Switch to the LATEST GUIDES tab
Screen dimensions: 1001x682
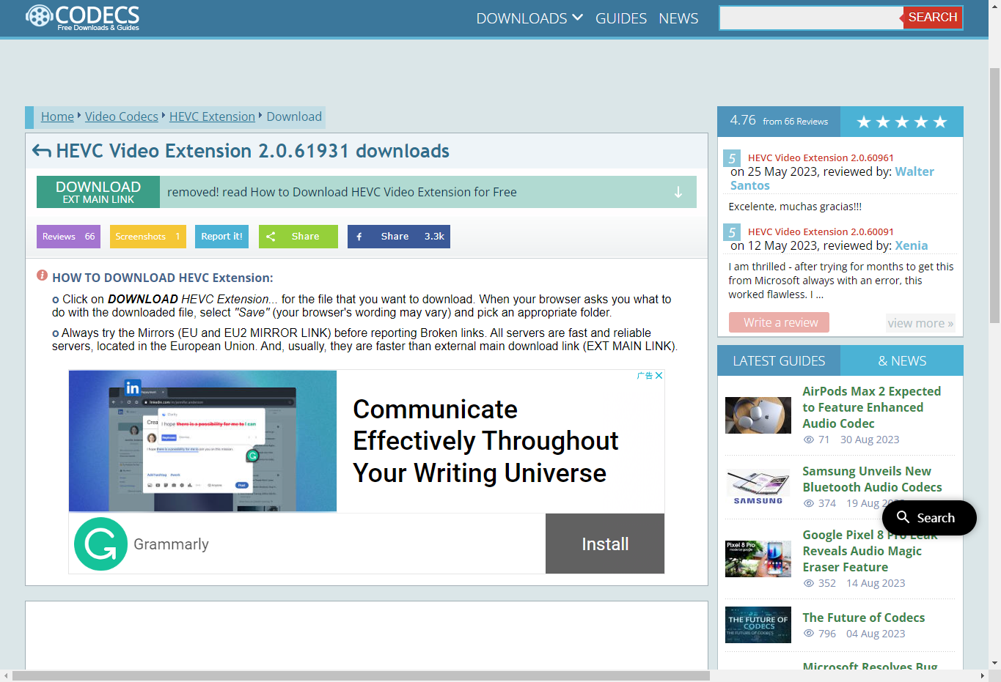[779, 360]
